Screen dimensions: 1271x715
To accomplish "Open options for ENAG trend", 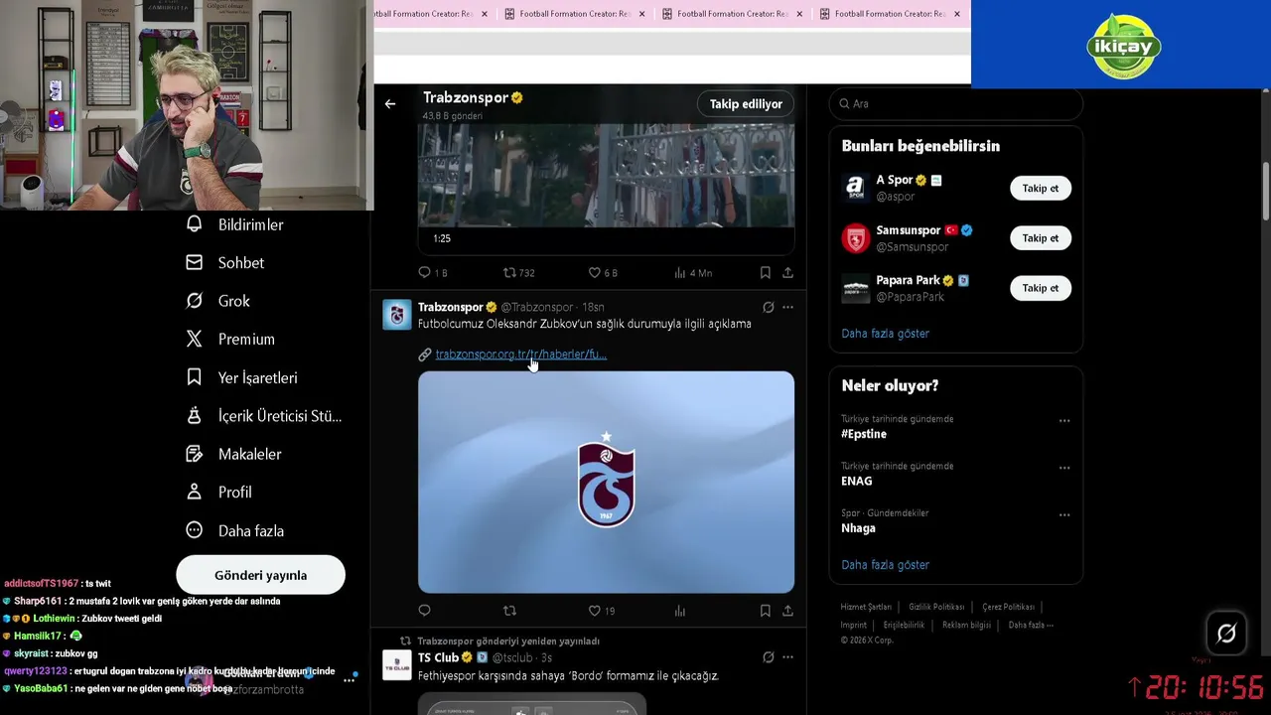I will tap(1064, 468).
